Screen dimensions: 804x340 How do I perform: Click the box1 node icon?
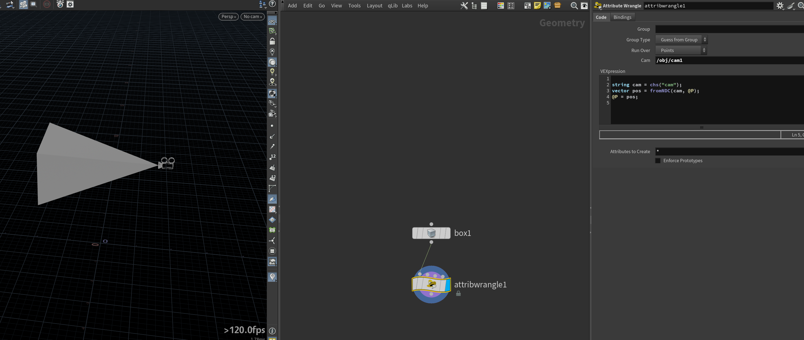(x=431, y=233)
